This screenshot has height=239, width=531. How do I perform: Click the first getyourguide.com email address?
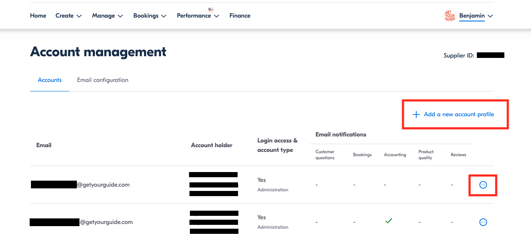coord(103,185)
